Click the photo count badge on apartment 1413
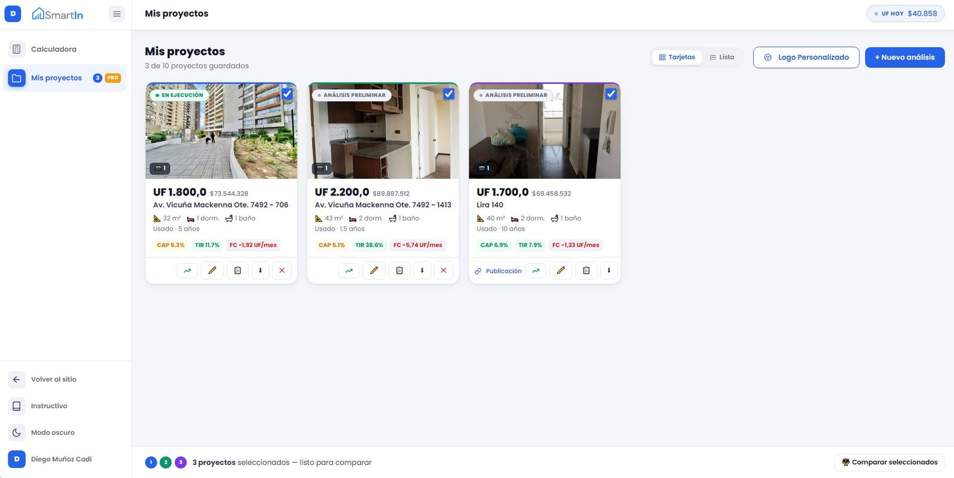Viewport: 954px width, 478px height. click(x=322, y=168)
